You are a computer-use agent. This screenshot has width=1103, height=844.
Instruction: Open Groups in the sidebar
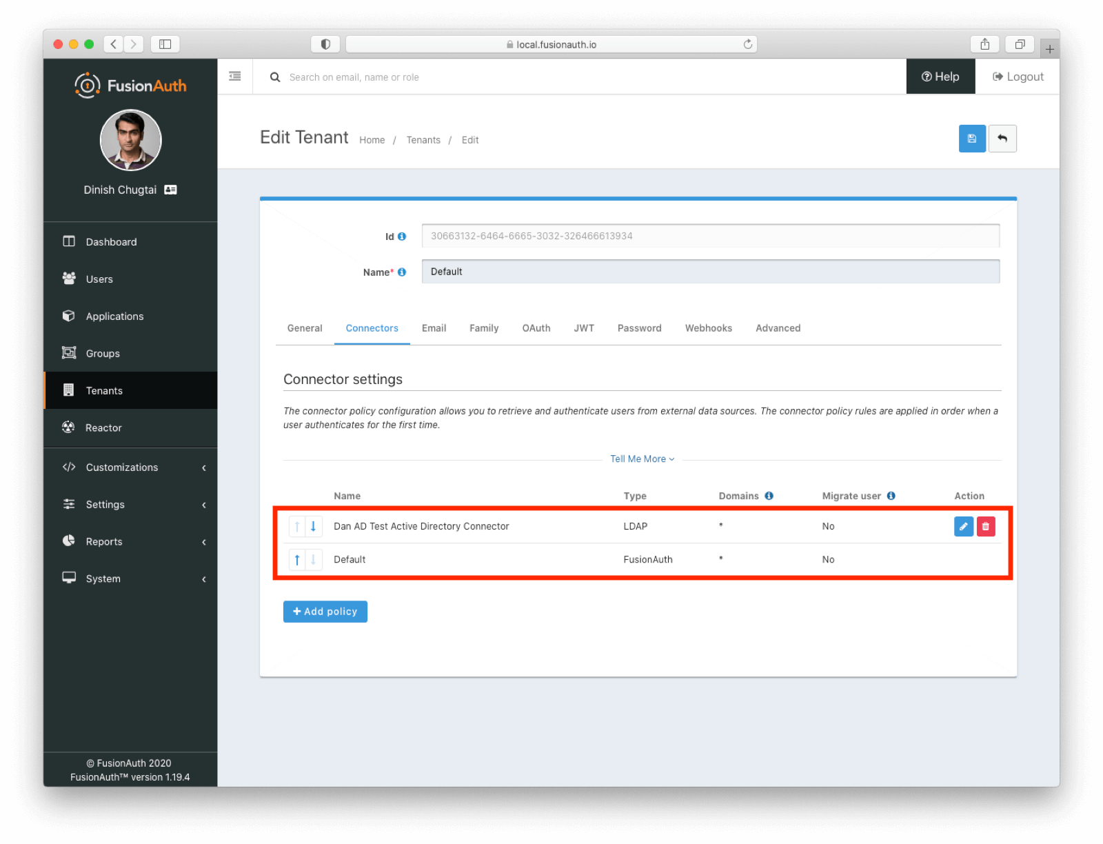[x=130, y=354]
